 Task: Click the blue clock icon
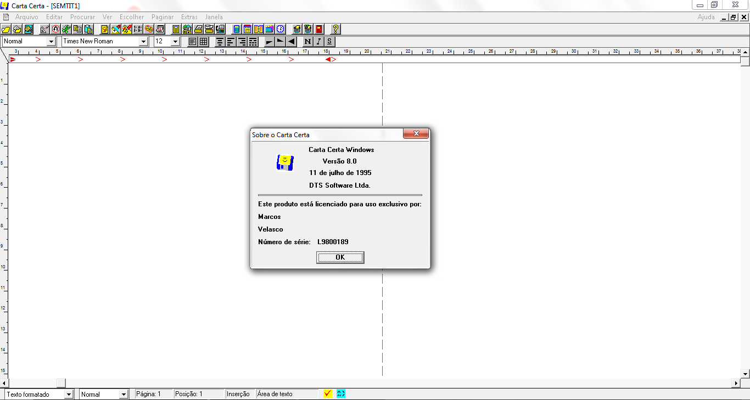281,29
